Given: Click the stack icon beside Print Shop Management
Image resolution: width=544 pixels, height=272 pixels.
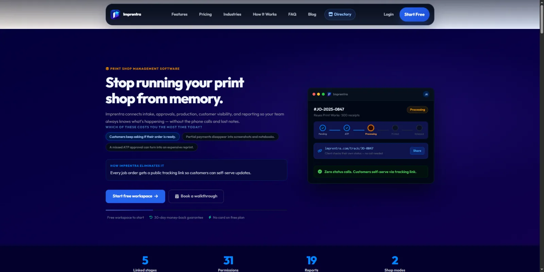Looking at the screenshot, I should (107, 69).
